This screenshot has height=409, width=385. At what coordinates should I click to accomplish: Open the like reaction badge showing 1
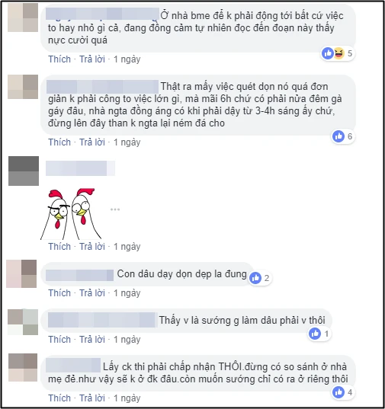[319, 334]
